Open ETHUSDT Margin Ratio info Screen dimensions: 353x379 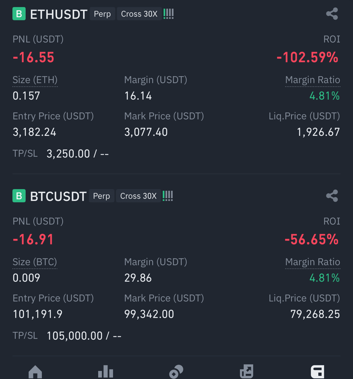point(312,80)
